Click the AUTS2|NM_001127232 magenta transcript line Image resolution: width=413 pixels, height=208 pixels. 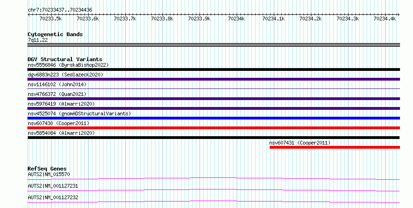pos(213,202)
